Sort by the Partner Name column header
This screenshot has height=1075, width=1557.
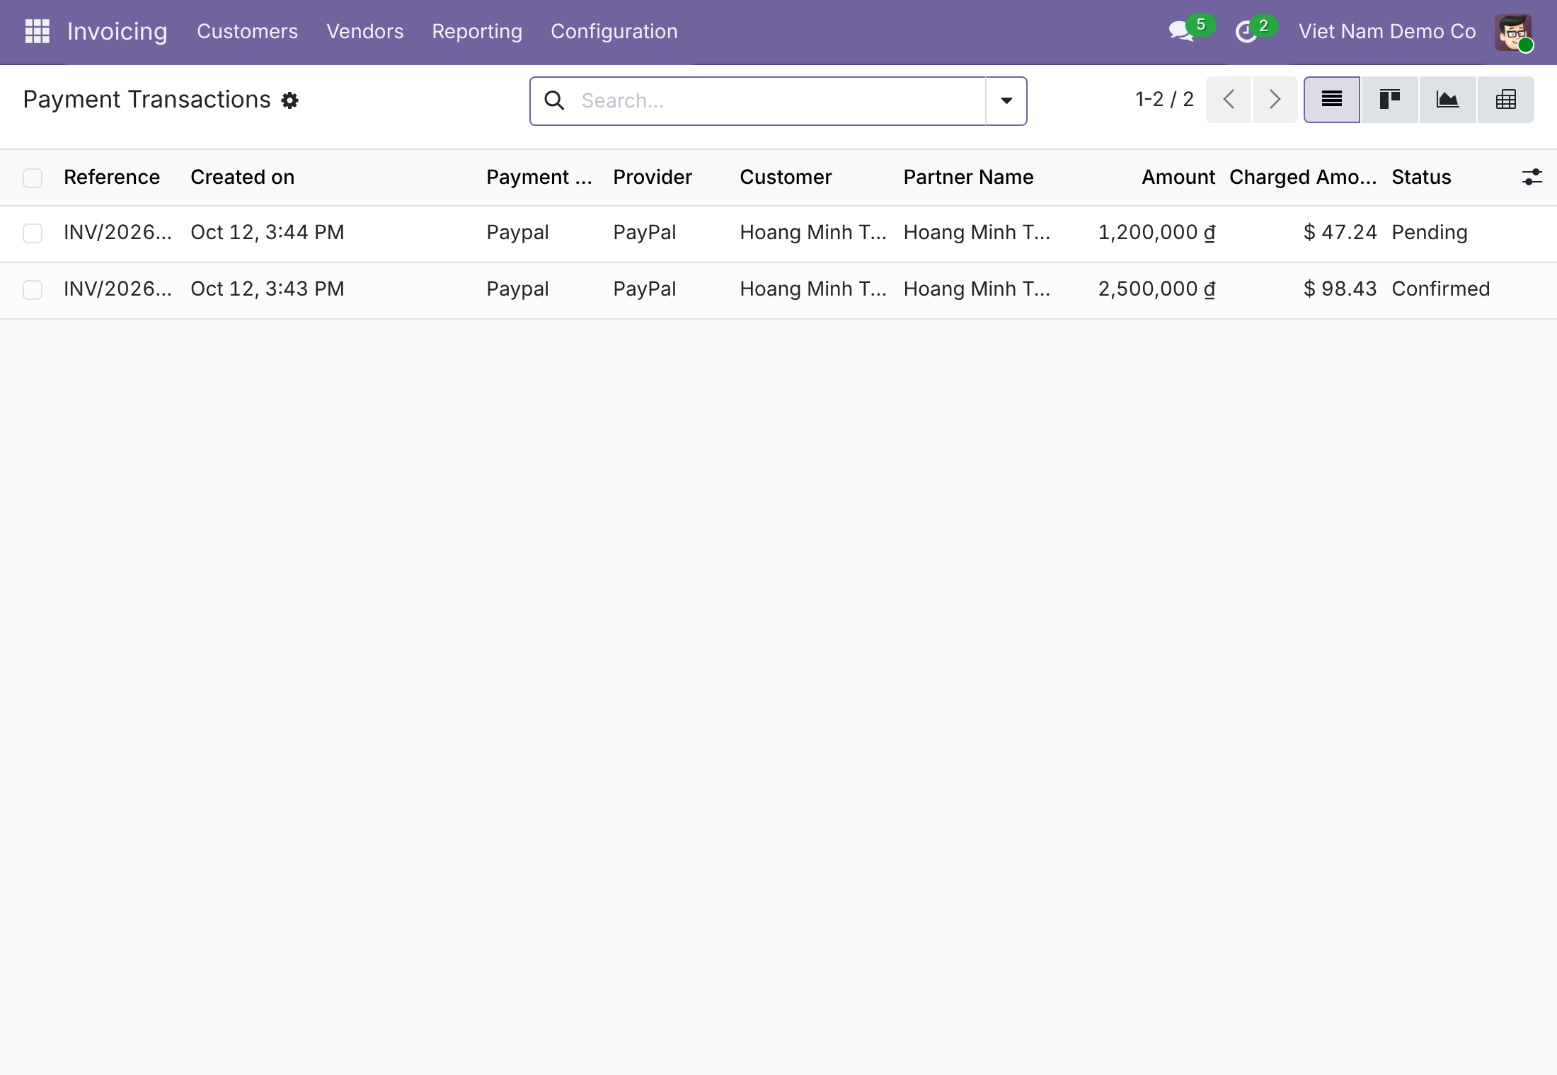[968, 177]
